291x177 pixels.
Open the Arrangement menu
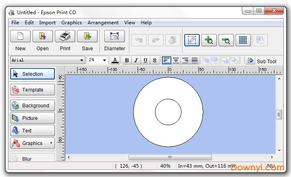[x=103, y=23]
